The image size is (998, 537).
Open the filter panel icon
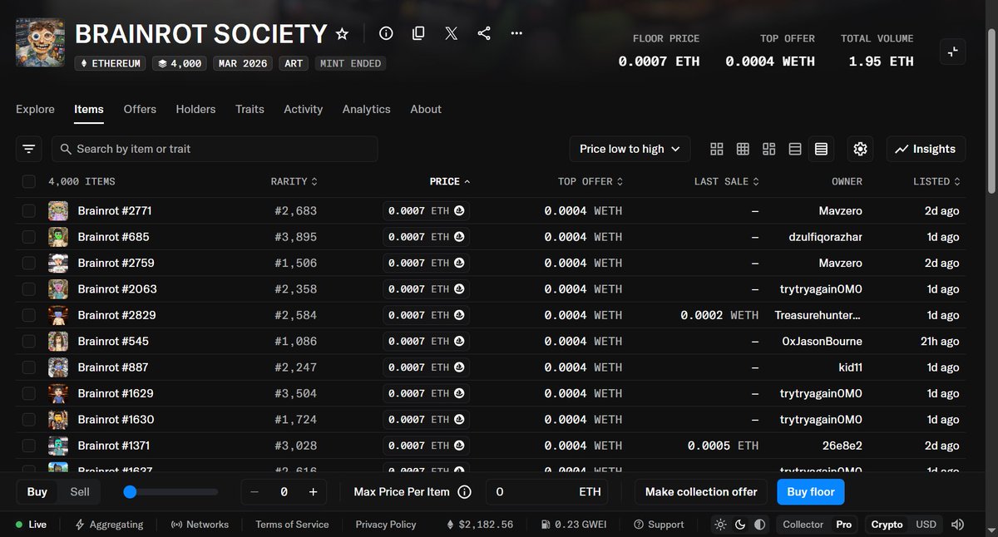(28, 149)
